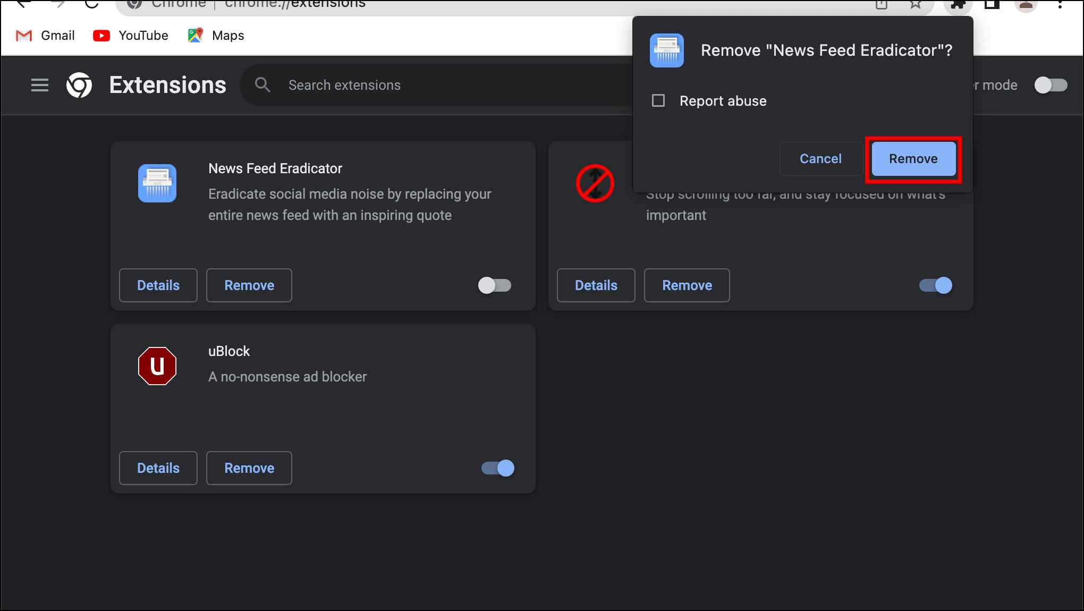Cancel the remove extension dialog
The height and width of the screenshot is (611, 1084).
pyautogui.click(x=820, y=159)
